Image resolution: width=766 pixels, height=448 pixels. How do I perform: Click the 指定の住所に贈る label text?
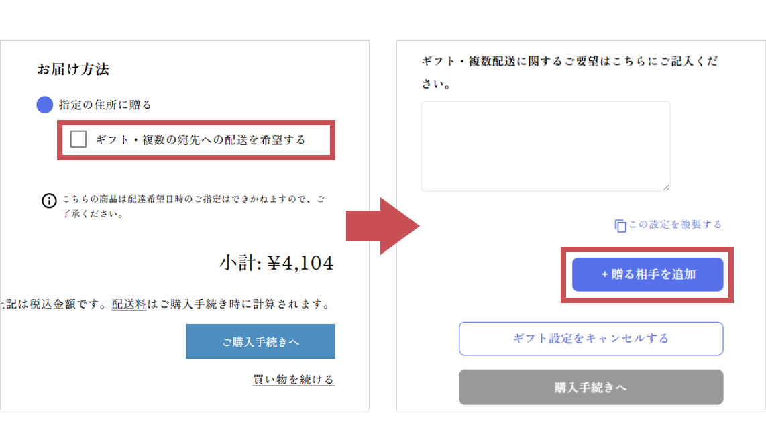[x=105, y=105]
